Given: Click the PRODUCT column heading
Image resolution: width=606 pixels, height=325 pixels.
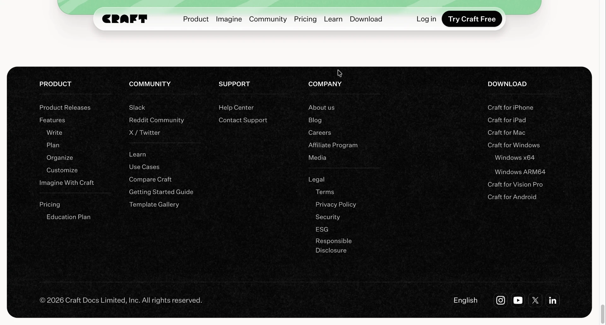Looking at the screenshot, I should pos(55,84).
